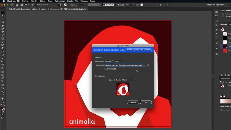This screenshot has width=231, height=130.
Task: Open the Suavizado dropdown
Action: 125,65
